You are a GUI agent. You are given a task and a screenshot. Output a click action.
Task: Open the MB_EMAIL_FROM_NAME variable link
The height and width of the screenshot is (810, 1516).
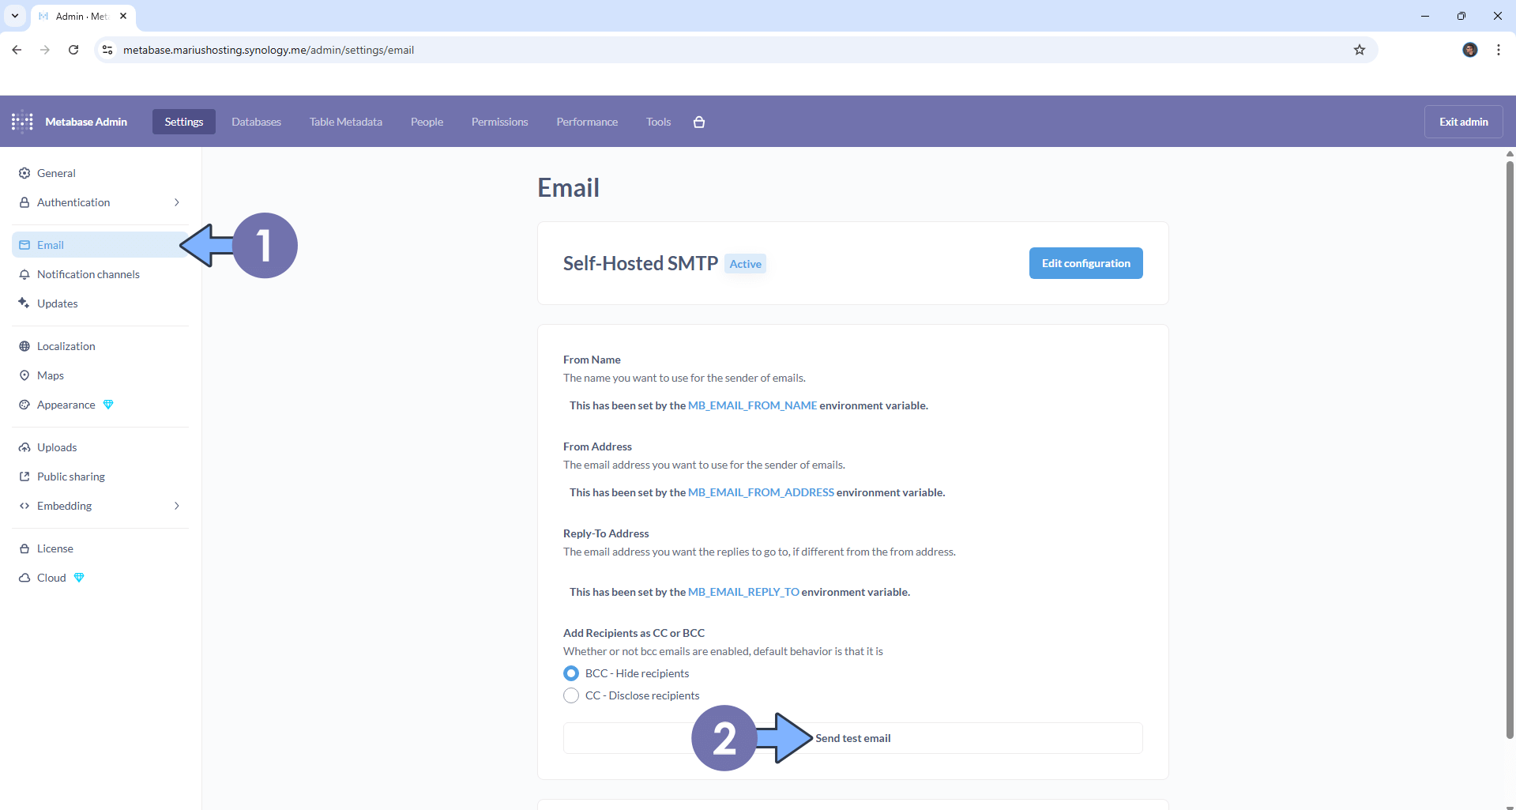[752, 405]
